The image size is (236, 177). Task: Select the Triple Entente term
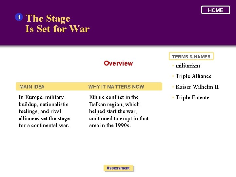192,97
